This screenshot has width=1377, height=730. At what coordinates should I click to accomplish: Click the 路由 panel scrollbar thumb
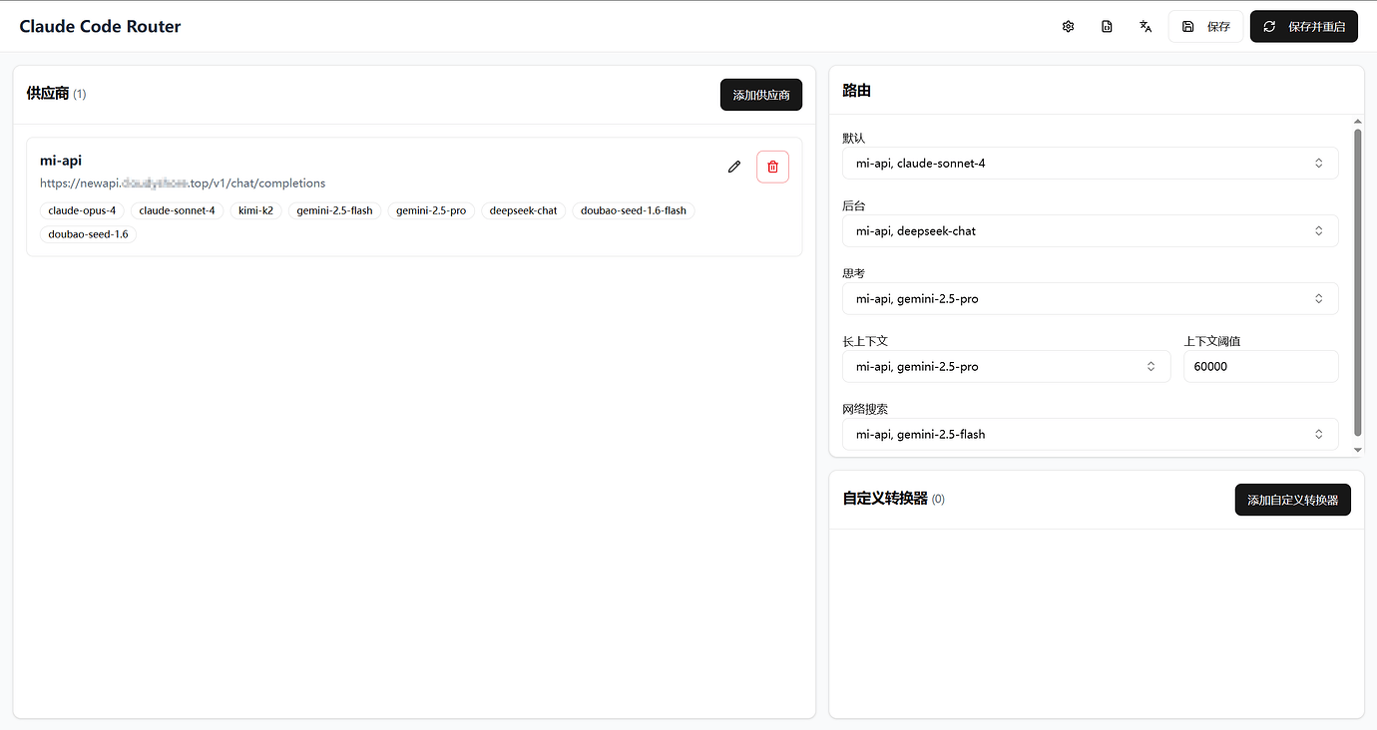click(1357, 281)
